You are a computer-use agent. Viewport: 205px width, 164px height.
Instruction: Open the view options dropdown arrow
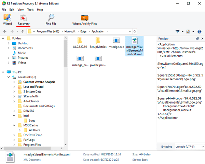pos(193,31)
